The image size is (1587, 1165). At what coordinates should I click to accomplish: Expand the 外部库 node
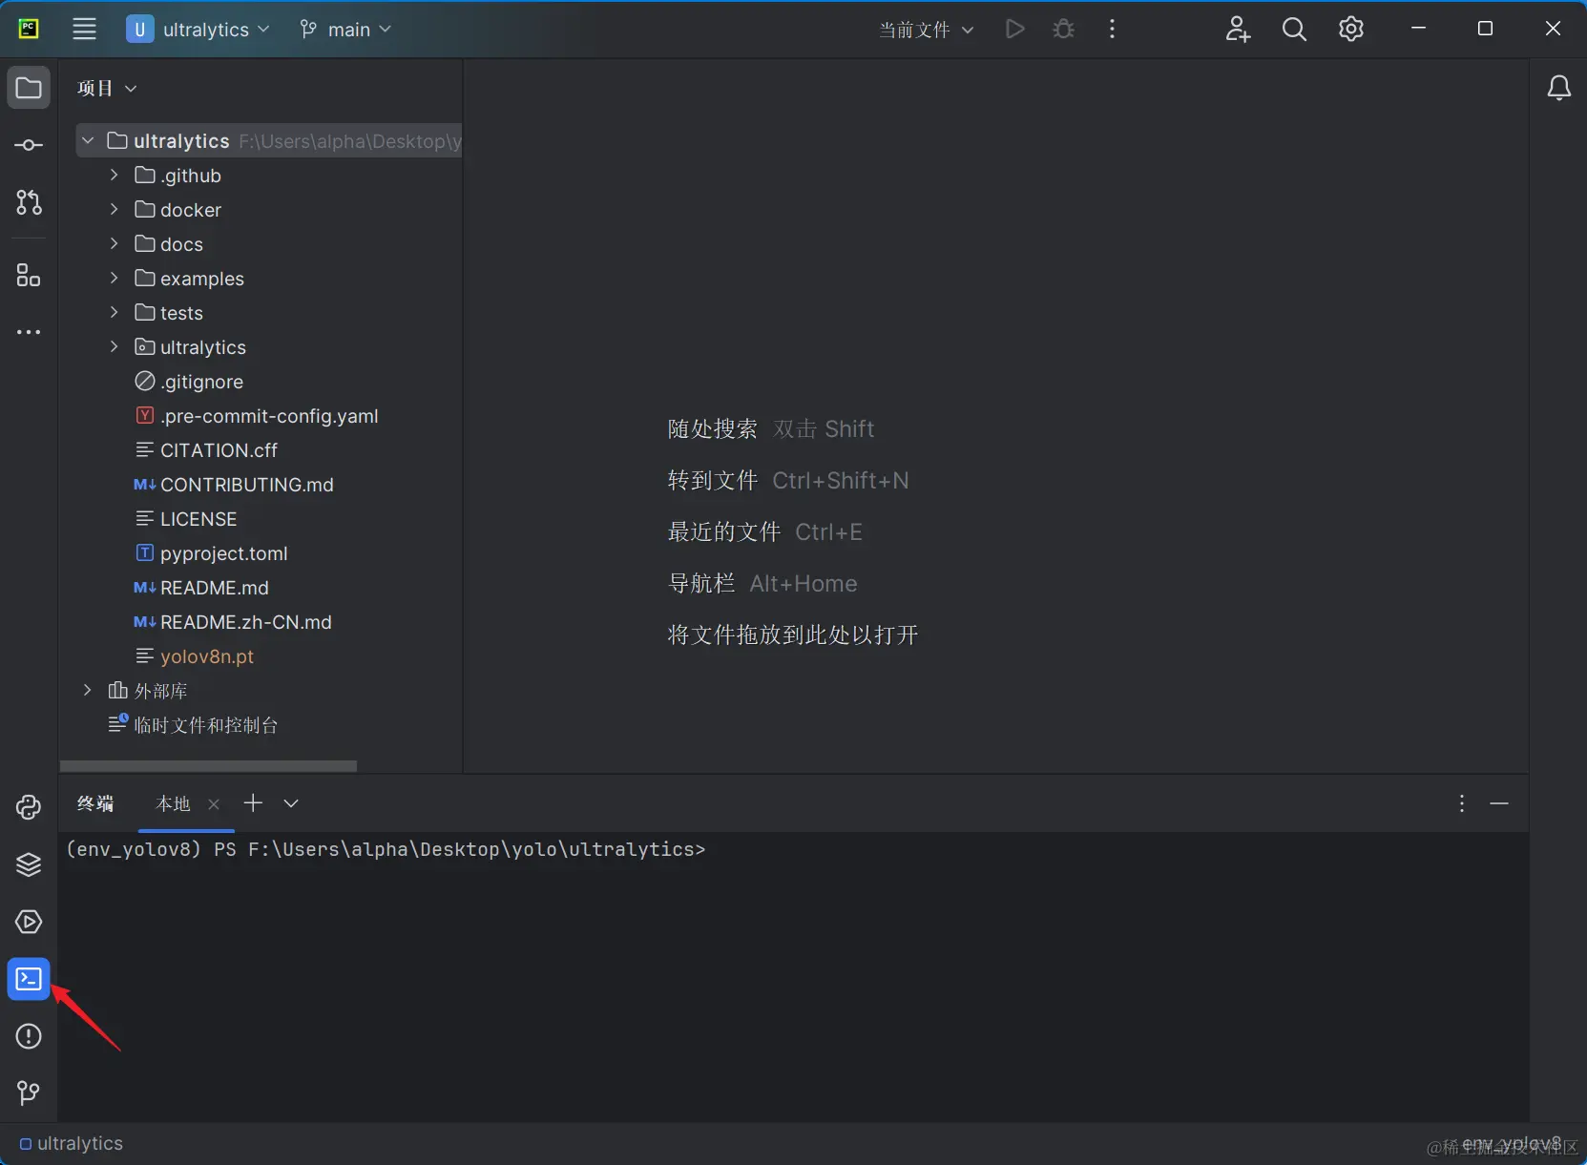pos(88,690)
